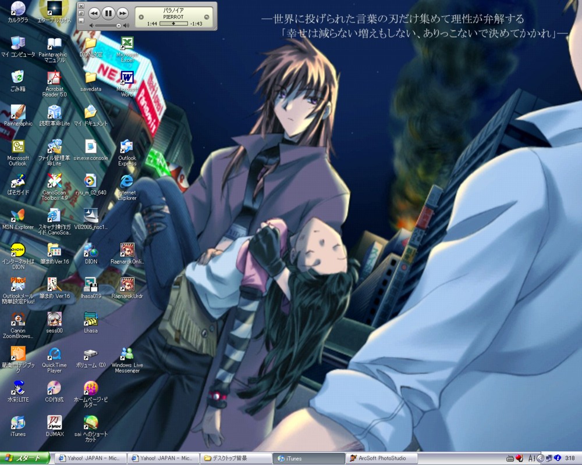Launch 筆まめ Ver.16 application shortcut
The width and height of the screenshot is (582, 465).
tap(54, 288)
